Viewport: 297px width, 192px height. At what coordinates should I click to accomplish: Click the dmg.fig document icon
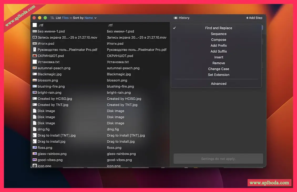pyautogui.click(x=34, y=129)
